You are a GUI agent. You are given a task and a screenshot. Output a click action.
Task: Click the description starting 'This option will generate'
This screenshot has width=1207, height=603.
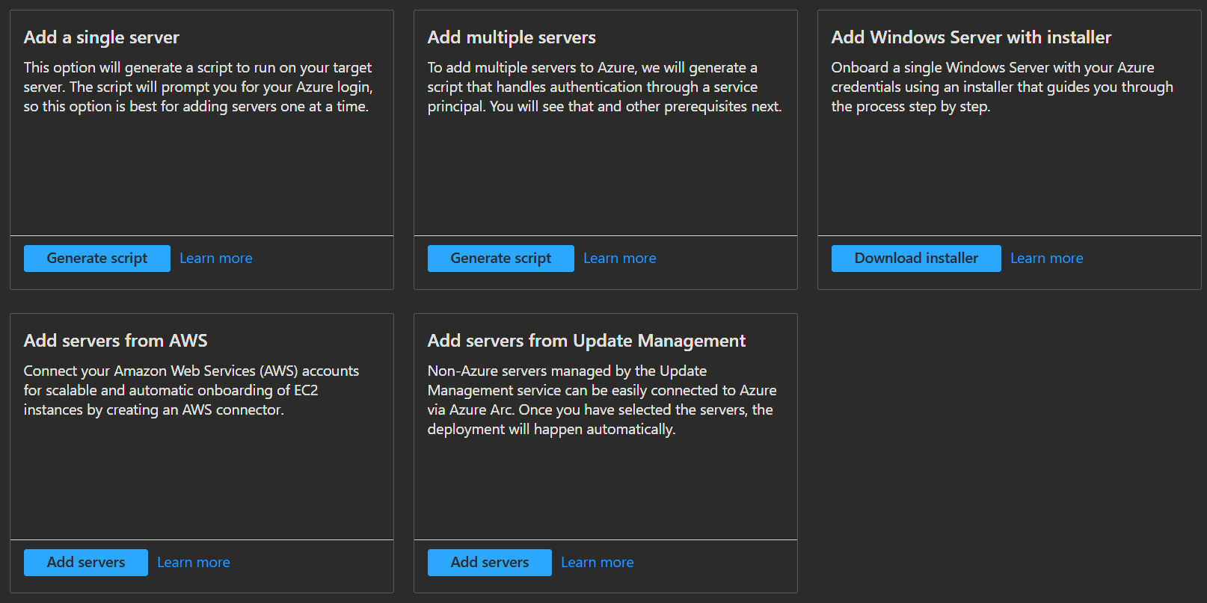point(198,87)
